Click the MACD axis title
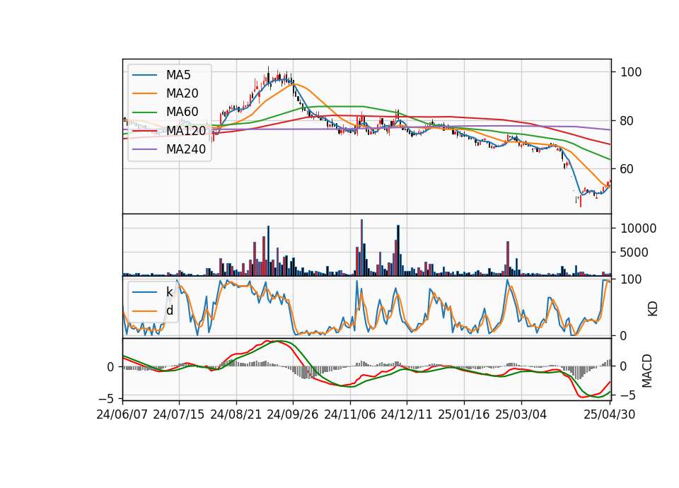 click(647, 371)
